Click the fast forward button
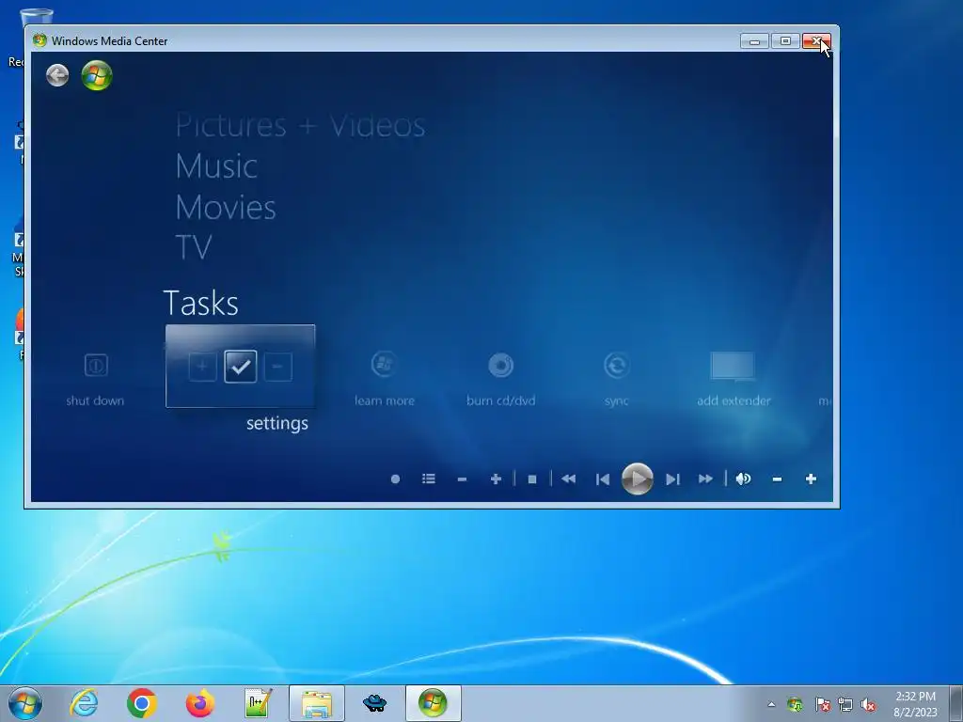Screen dimensions: 963x722 tap(705, 479)
